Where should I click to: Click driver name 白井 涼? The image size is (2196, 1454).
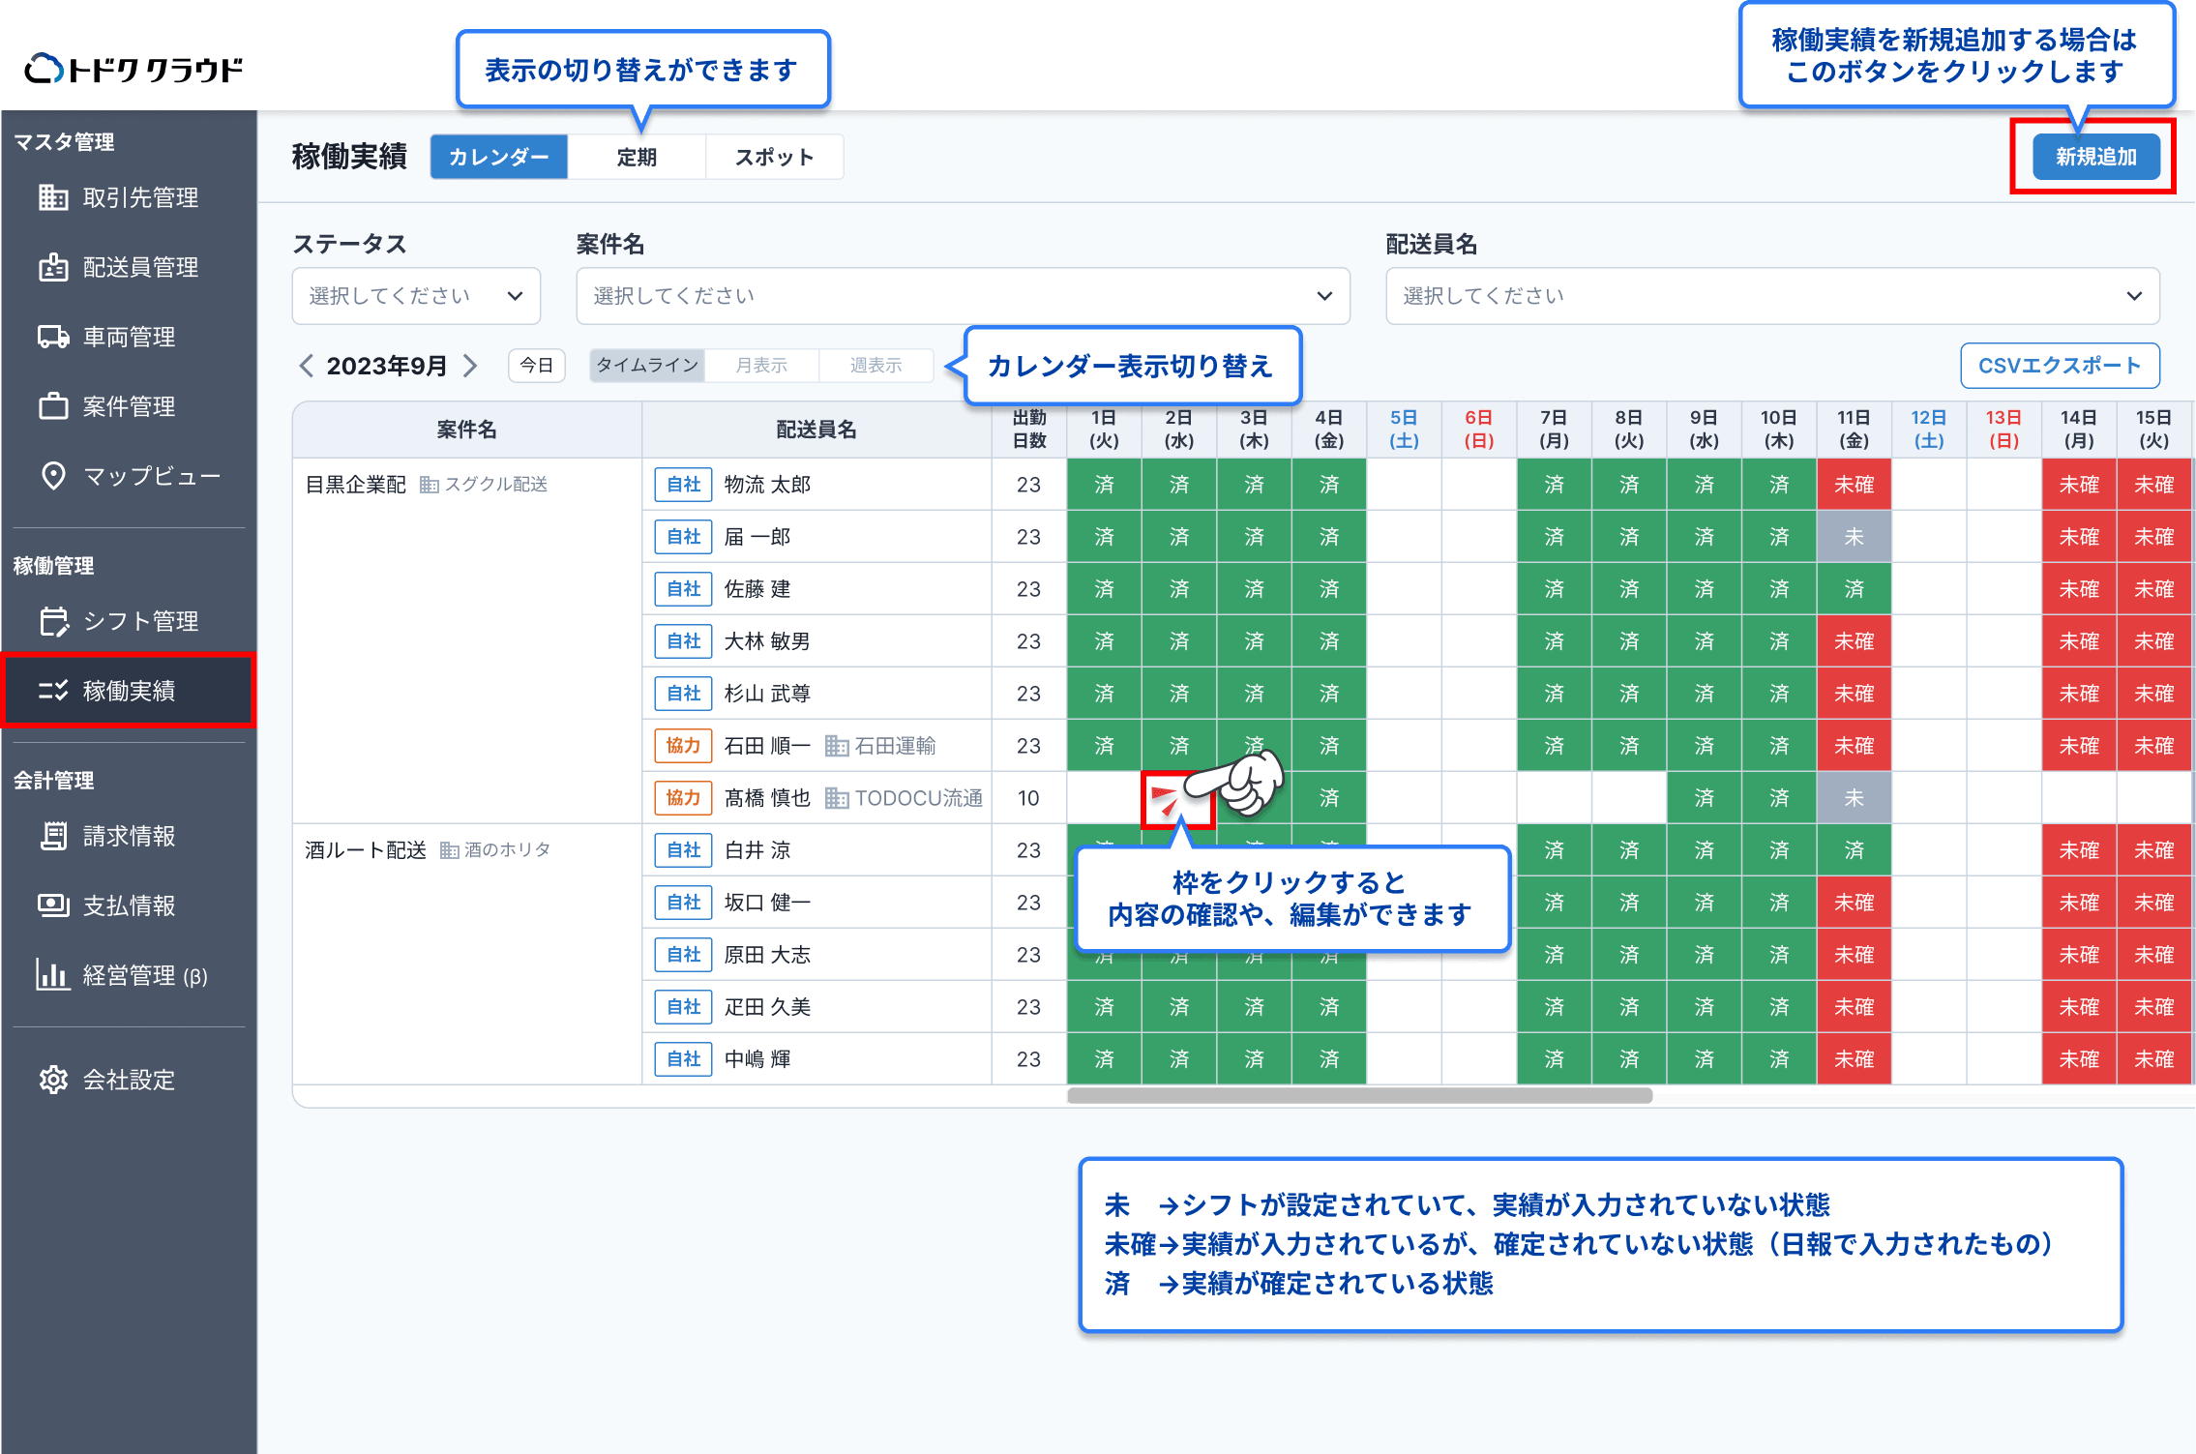757,850
